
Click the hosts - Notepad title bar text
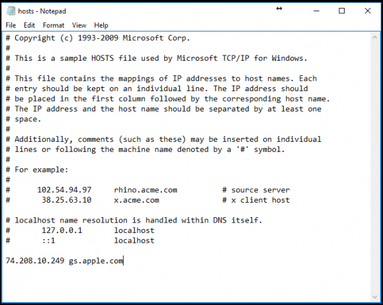point(42,11)
